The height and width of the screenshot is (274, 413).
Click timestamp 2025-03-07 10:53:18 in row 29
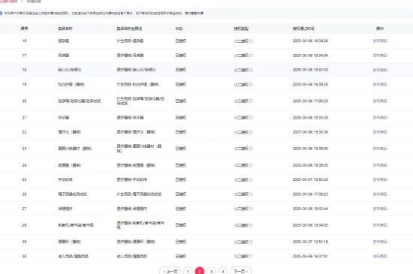coord(310,242)
